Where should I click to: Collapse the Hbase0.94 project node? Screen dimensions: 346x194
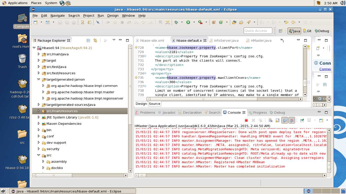(34, 48)
